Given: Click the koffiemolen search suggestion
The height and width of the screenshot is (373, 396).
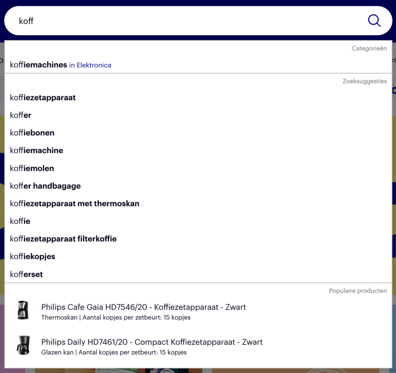Looking at the screenshot, I should click(x=32, y=168).
